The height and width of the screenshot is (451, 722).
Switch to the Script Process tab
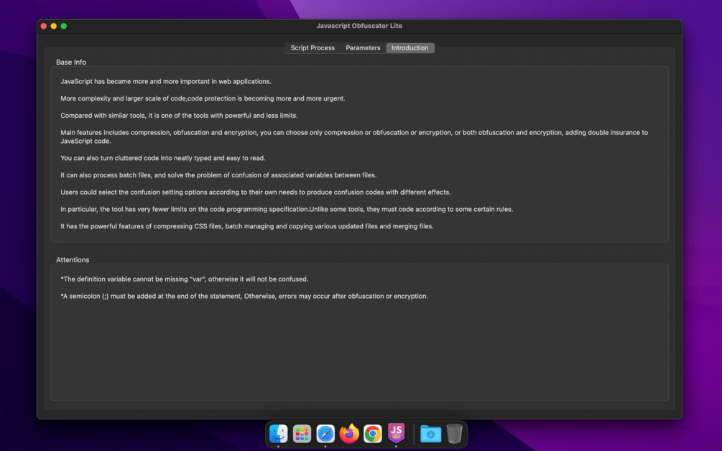(313, 48)
